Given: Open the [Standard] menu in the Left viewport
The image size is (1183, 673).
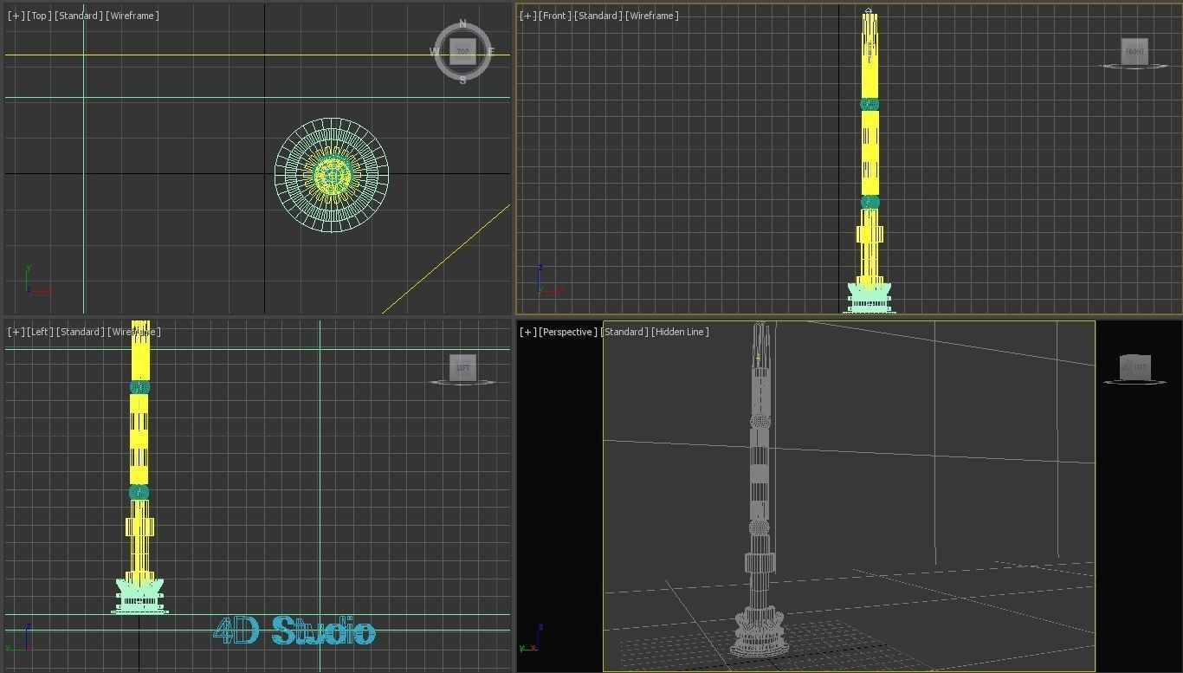Looking at the screenshot, I should (81, 332).
